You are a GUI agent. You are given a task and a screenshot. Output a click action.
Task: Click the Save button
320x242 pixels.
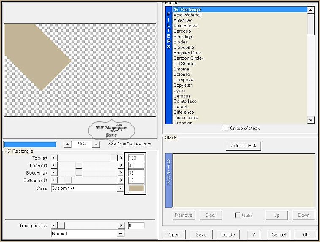click(201, 235)
